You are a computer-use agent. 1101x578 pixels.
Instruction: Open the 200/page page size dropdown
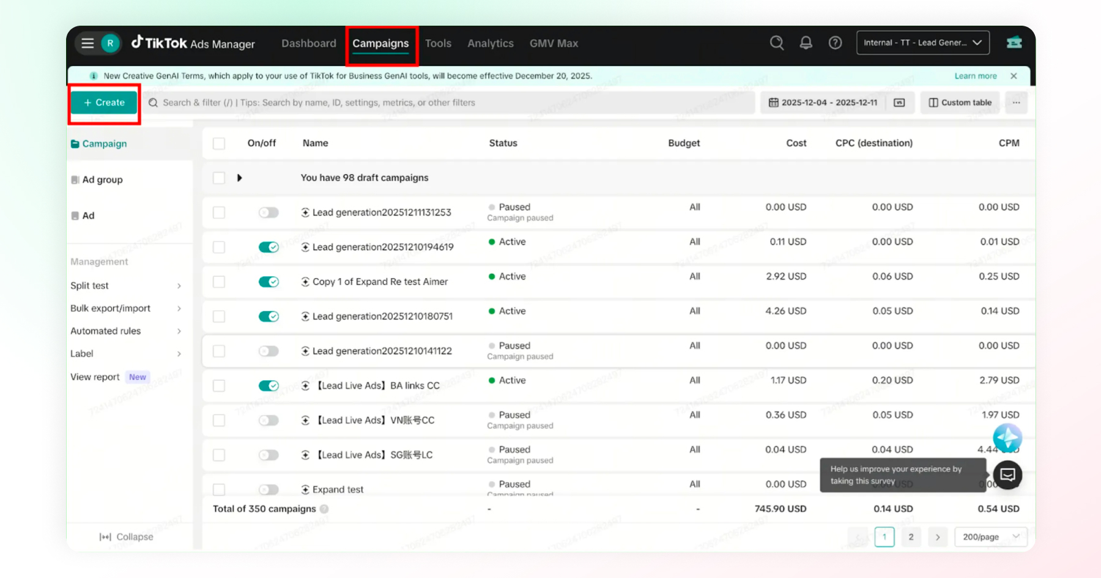click(991, 537)
